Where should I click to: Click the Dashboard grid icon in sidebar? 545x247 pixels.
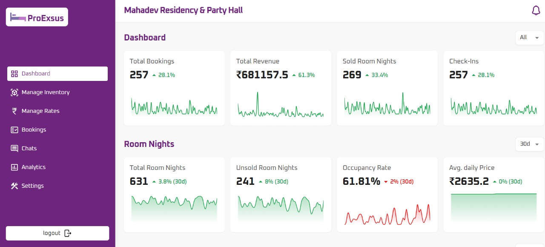[x=14, y=74]
